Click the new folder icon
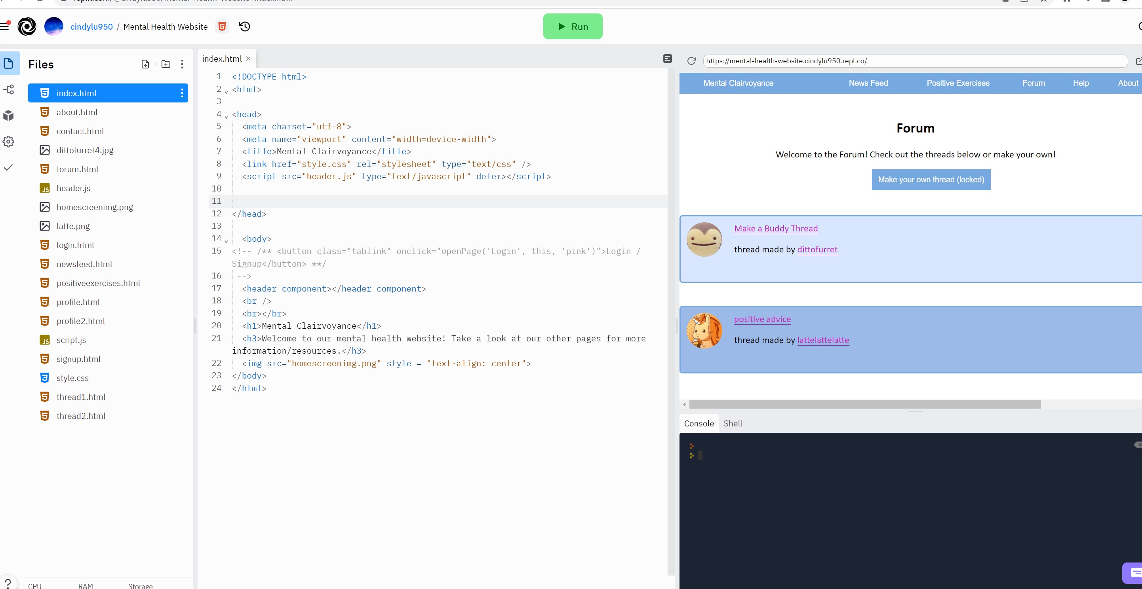The height and width of the screenshot is (589, 1142). coord(166,64)
